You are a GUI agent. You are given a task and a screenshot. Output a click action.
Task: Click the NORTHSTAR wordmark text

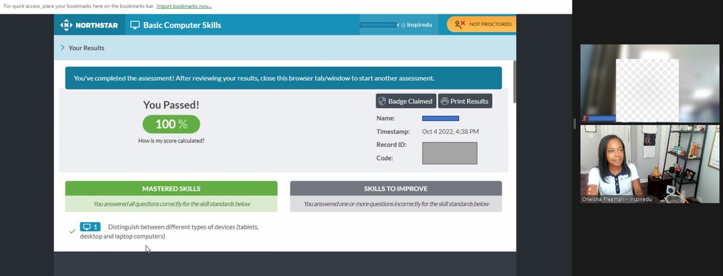pyautogui.click(x=97, y=25)
